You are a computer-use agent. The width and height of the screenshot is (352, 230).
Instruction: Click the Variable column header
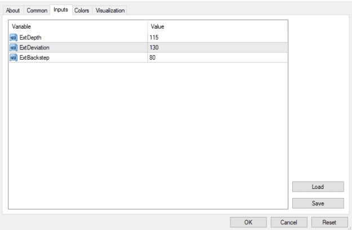[78, 26]
